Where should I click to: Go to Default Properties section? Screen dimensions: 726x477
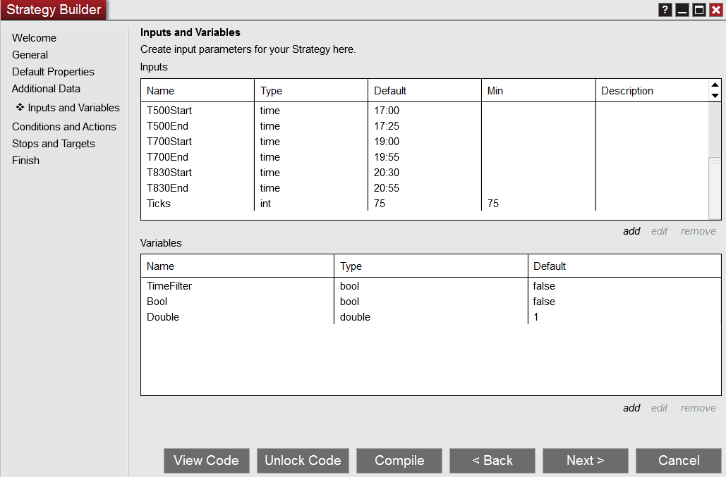tap(53, 71)
